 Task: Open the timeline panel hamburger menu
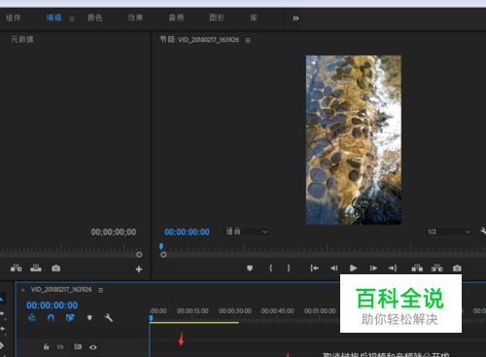point(101,290)
